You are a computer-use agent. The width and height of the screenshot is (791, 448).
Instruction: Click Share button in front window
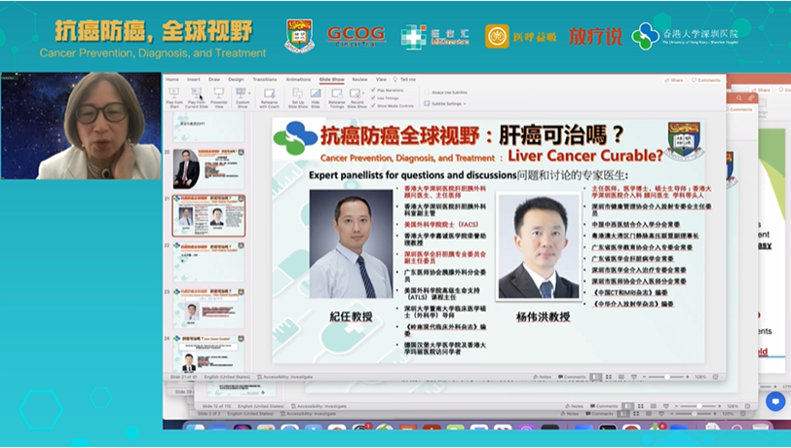coord(673,80)
